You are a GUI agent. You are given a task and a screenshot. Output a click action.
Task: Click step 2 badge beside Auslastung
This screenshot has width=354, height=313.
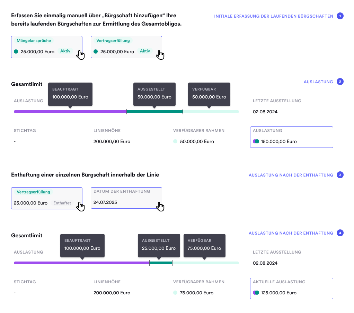(340, 82)
